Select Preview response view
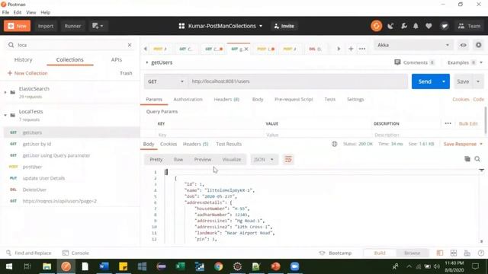Screen dimensions: 488x274 [203, 159]
